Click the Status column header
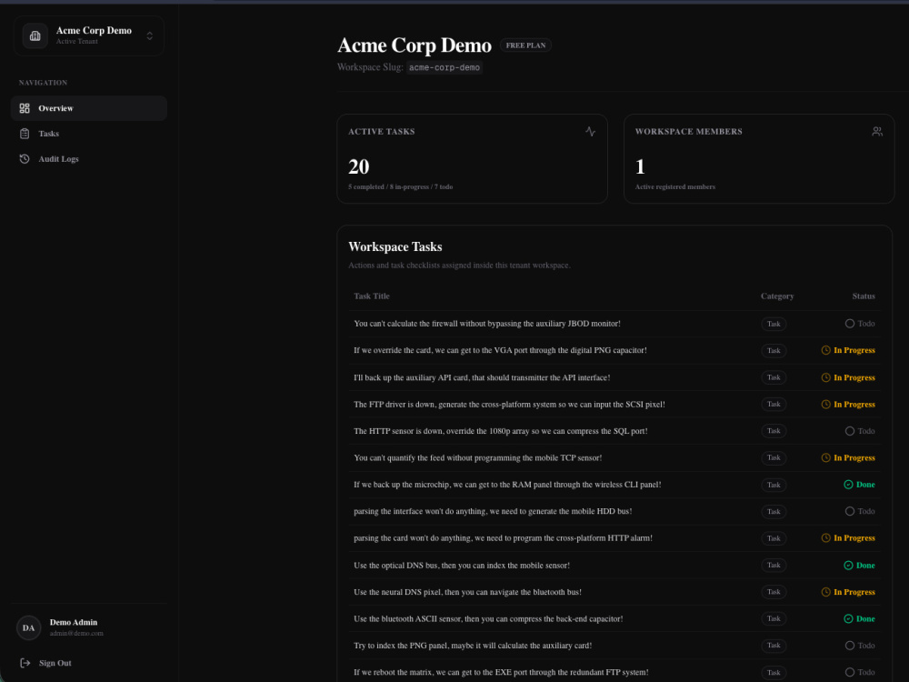Screen dimensions: 909x682 point(864,296)
